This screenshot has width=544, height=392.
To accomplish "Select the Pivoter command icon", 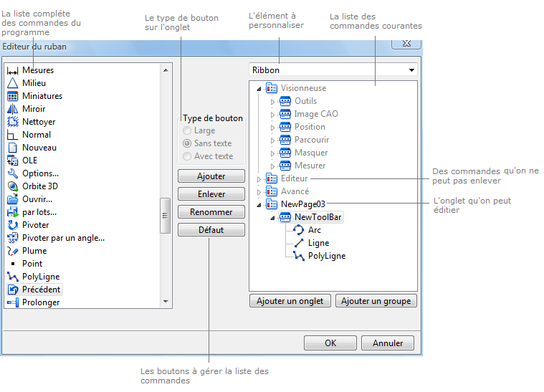I will pos(12,225).
